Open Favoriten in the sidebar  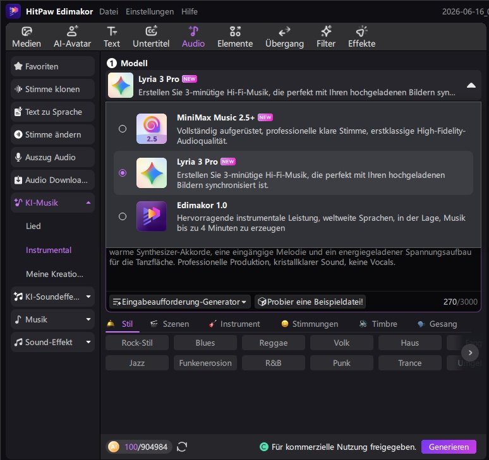click(52, 66)
